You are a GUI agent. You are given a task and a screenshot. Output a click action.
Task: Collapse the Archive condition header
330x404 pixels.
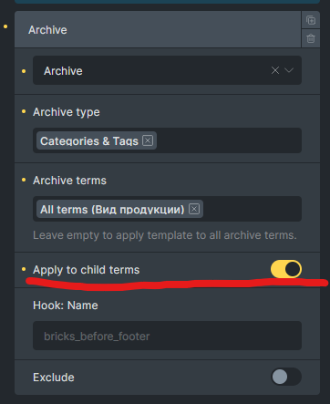click(x=158, y=30)
